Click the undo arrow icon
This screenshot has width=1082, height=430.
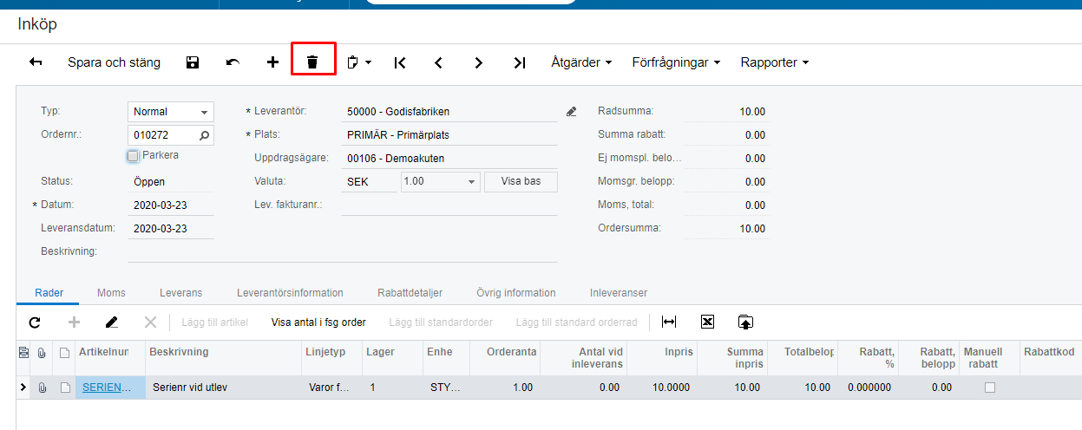pos(233,62)
